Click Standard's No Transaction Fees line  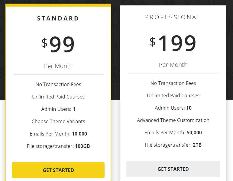click(x=58, y=84)
